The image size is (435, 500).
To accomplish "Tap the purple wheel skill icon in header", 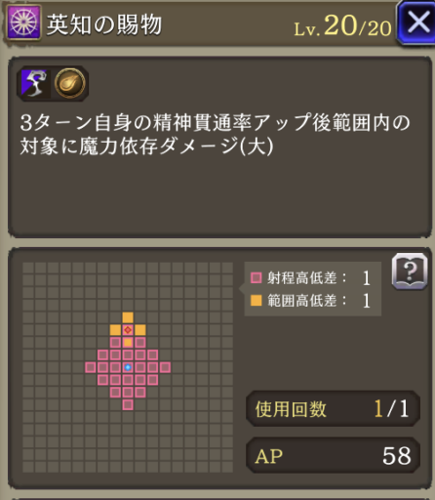I will click(x=24, y=22).
